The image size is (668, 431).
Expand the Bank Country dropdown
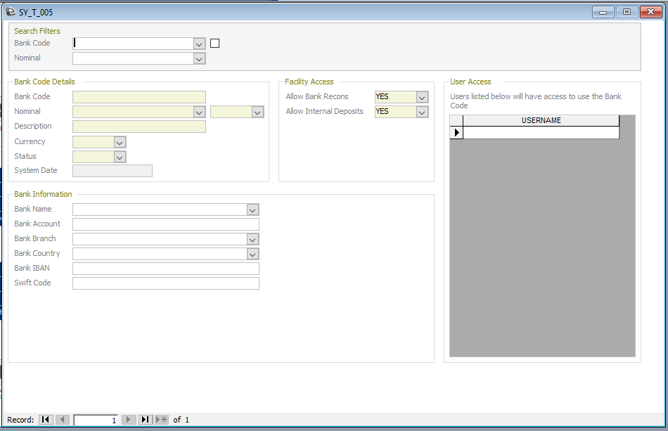[252, 255]
